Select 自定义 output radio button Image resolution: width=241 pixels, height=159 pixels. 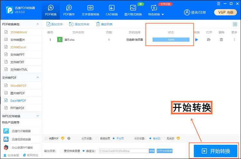(x=84, y=151)
